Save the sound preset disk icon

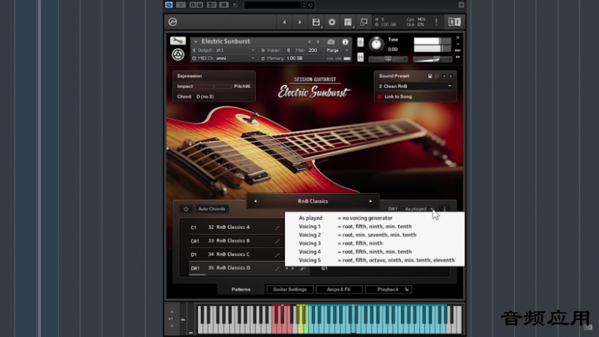[430, 76]
